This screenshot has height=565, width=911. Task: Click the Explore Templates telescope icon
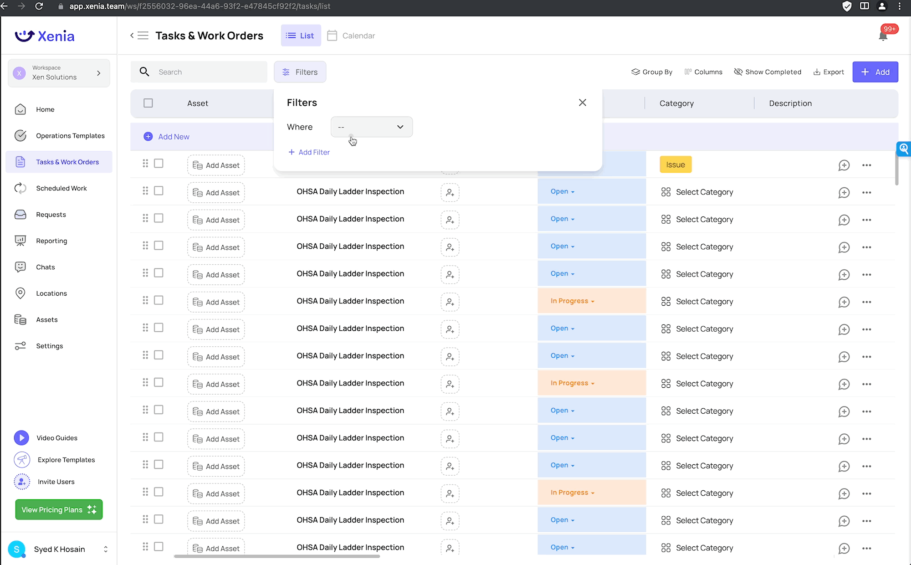coord(22,460)
